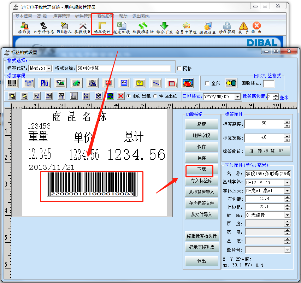Screen dimensions: 301x283
Task: Open 参数设置 in main window toolbar
Action: 83,28
